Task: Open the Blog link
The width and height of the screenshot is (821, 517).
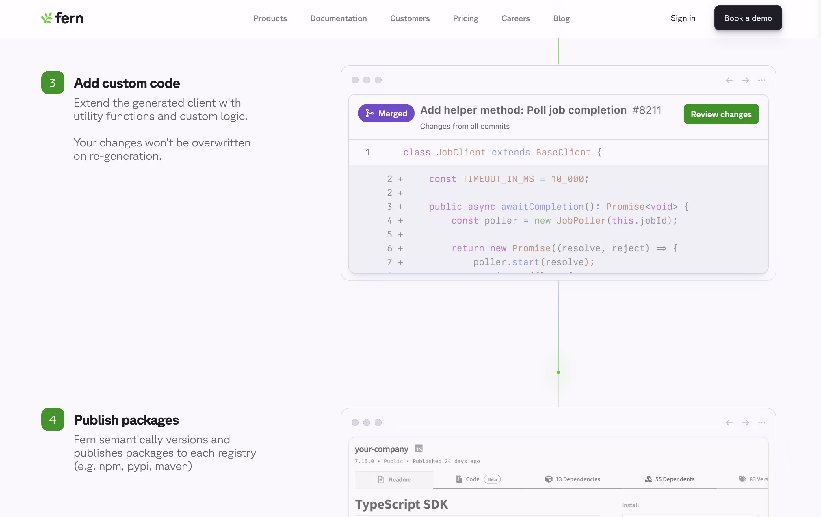Action: (561, 18)
